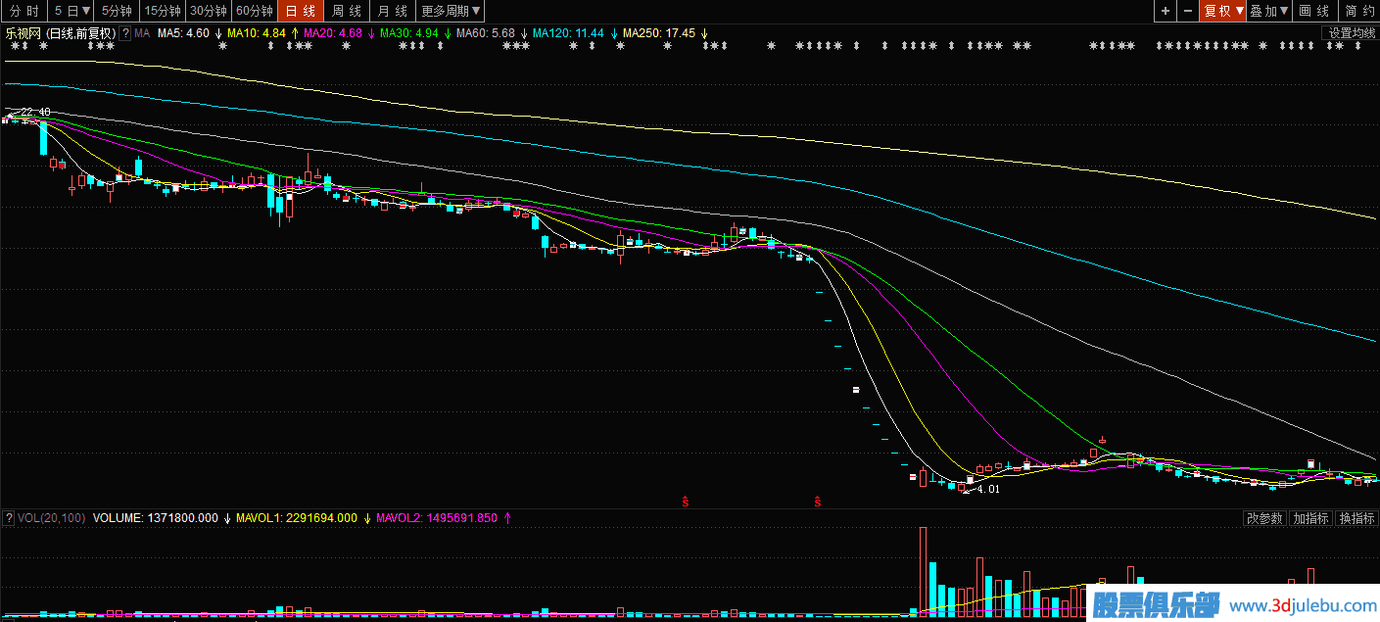The height and width of the screenshot is (622, 1380).
Task: Select the 画线 drawing tool
Action: pos(1313,11)
